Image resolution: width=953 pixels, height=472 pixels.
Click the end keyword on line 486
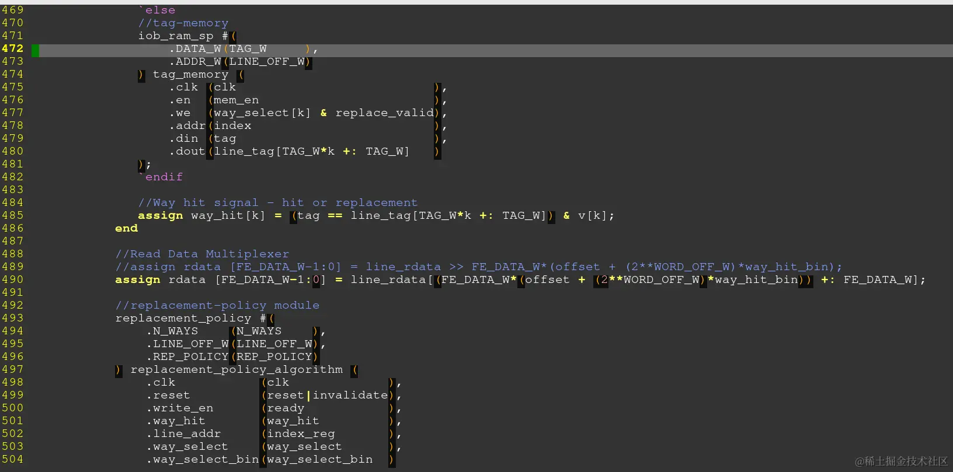tap(126, 228)
